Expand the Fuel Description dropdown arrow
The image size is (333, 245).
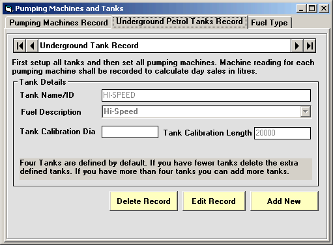(306, 111)
